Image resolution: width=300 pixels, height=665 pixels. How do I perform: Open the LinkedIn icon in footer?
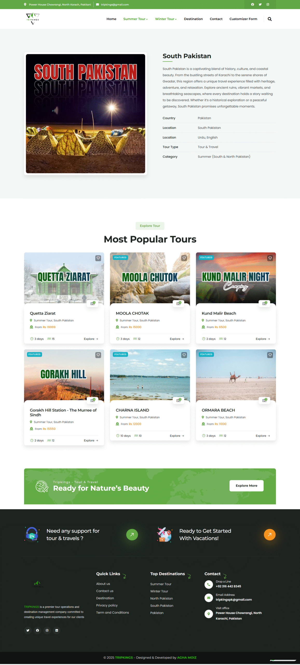(57, 630)
